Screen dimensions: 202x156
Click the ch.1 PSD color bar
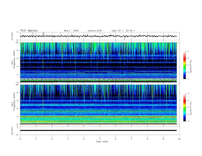(x=184, y=65)
